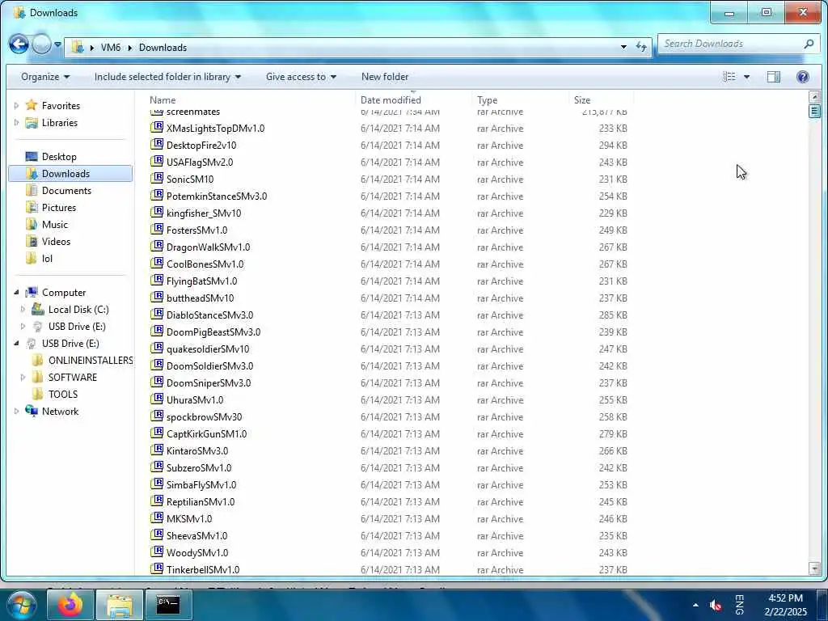The width and height of the screenshot is (828, 621).
Task: Click the rar icon of UhuraSMv1.0
Action: (156, 399)
